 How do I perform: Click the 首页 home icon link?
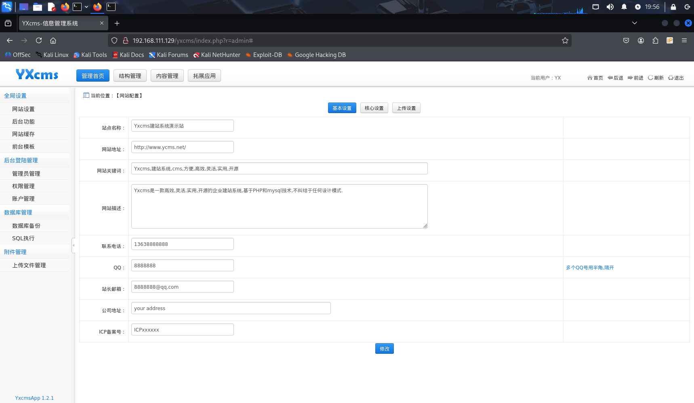click(595, 78)
